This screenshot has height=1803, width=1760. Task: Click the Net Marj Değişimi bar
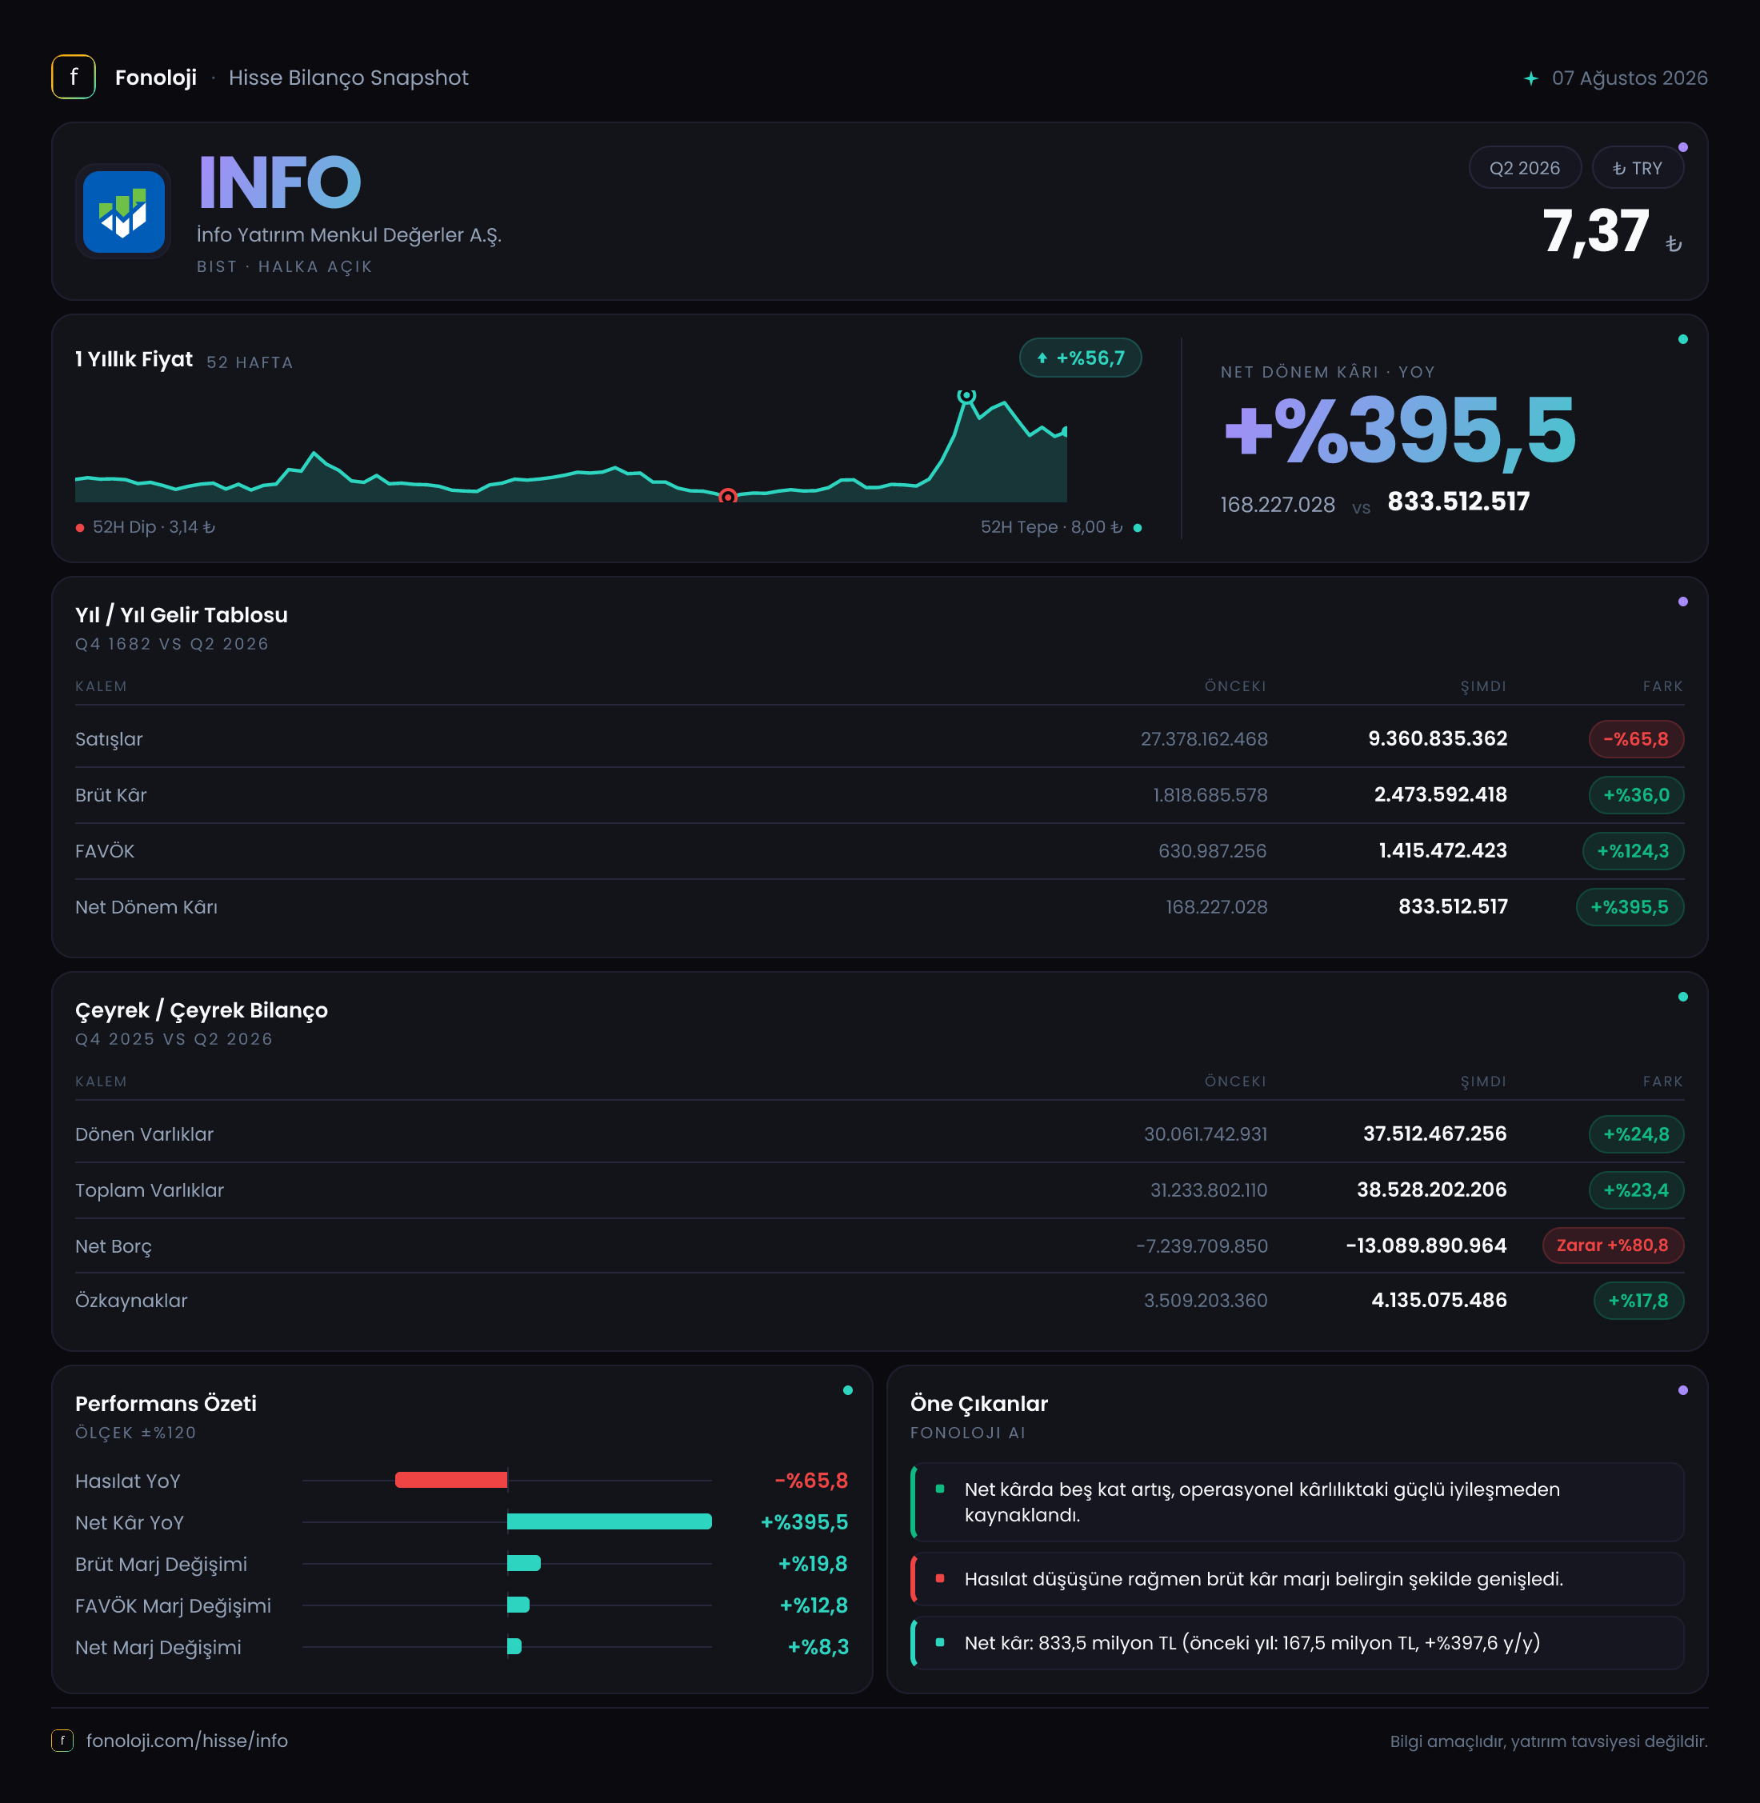coord(515,1647)
